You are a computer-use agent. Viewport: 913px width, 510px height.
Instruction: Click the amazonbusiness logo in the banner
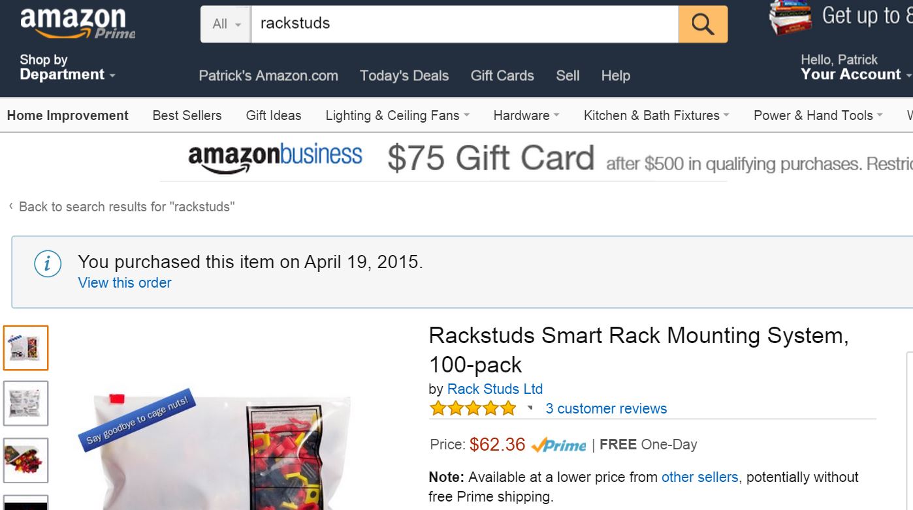(x=274, y=156)
